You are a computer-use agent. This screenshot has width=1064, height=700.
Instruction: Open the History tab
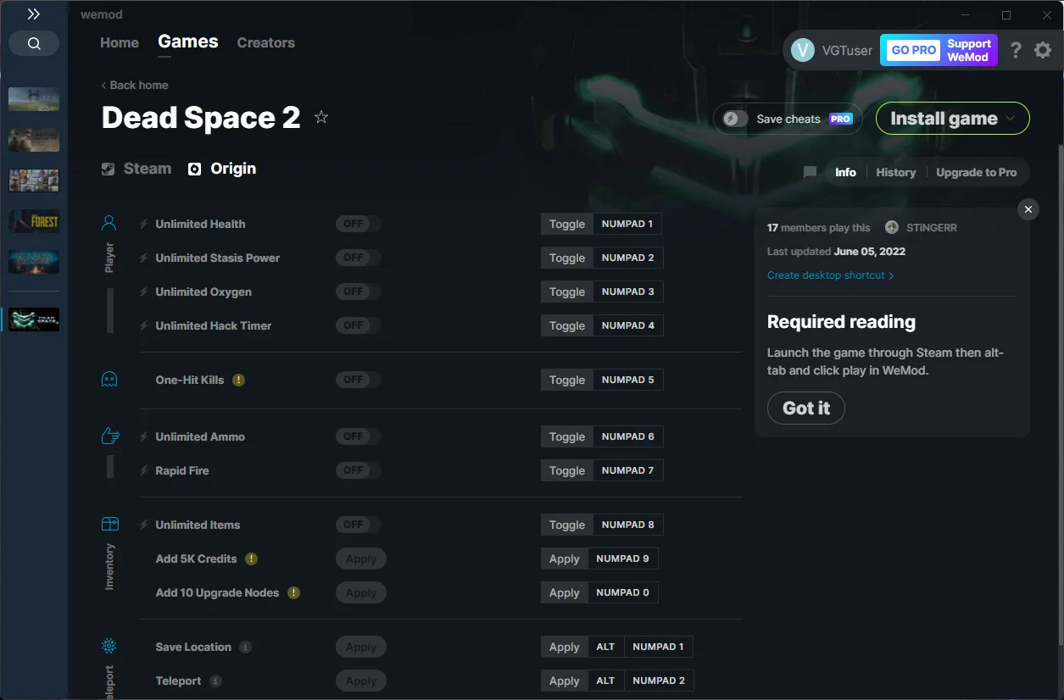(896, 172)
